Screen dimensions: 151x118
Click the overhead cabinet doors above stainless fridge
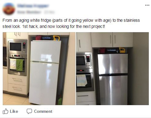[112, 40]
